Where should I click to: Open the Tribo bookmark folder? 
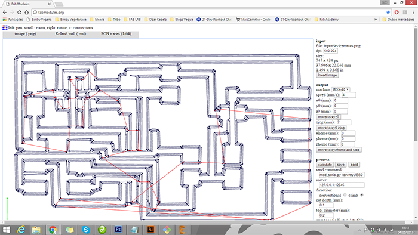click(114, 20)
